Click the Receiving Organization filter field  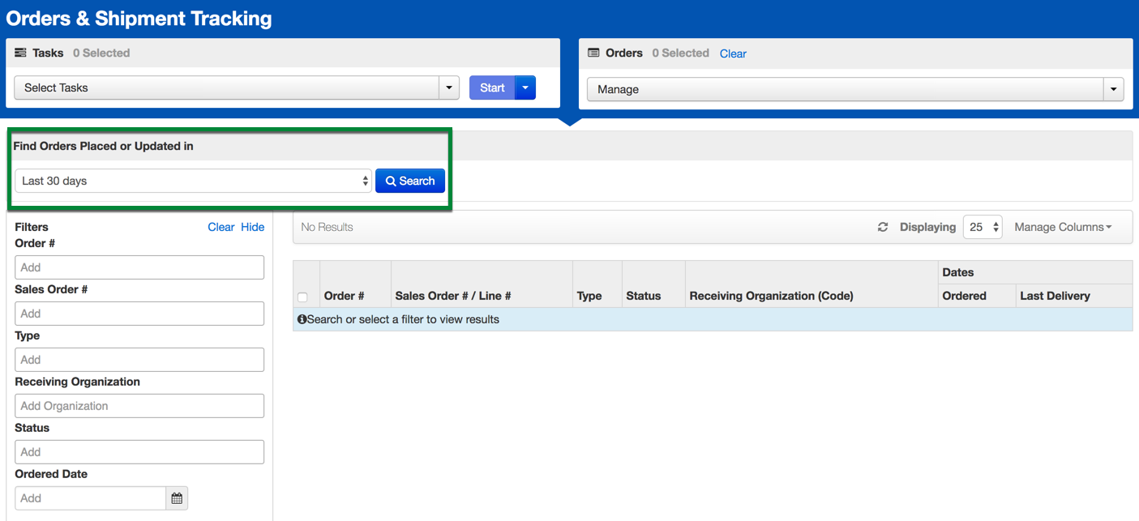click(x=139, y=406)
